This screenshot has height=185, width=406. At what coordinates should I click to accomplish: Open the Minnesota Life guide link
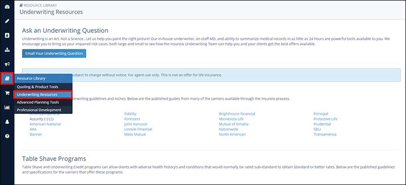231,119
